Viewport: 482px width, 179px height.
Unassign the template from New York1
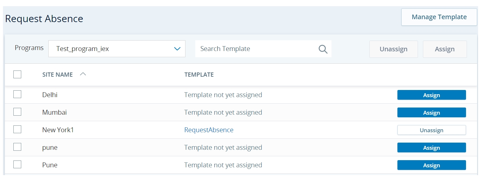(x=431, y=130)
